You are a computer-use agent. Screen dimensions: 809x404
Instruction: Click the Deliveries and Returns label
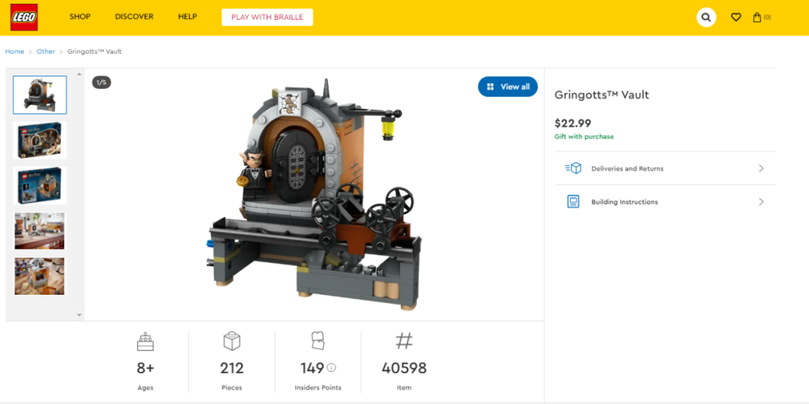coord(628,168)
